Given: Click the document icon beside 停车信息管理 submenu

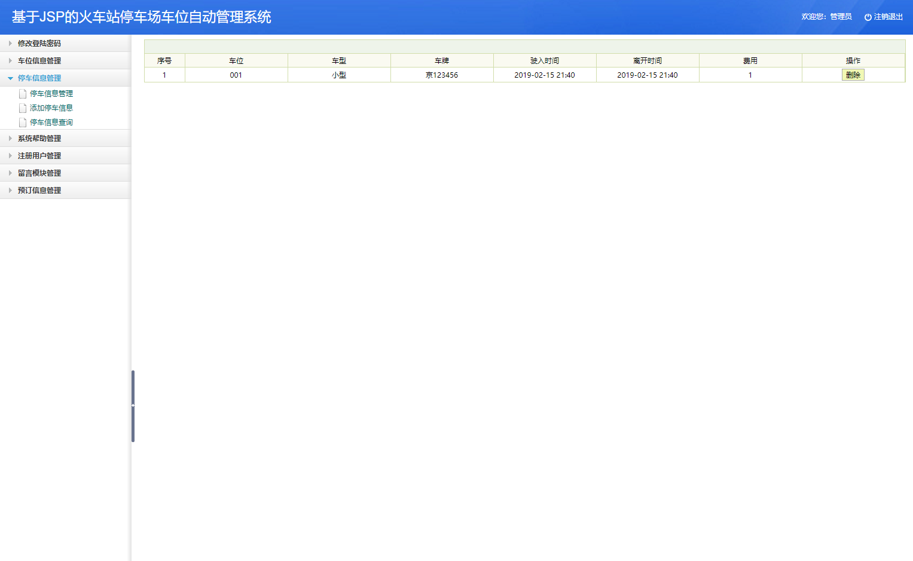Looking at the screenshot, I should point(22,93).
